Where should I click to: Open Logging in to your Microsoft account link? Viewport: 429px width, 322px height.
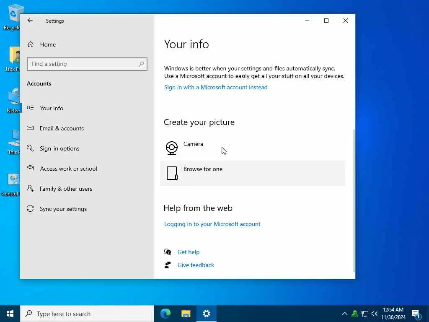pos(212,224)
